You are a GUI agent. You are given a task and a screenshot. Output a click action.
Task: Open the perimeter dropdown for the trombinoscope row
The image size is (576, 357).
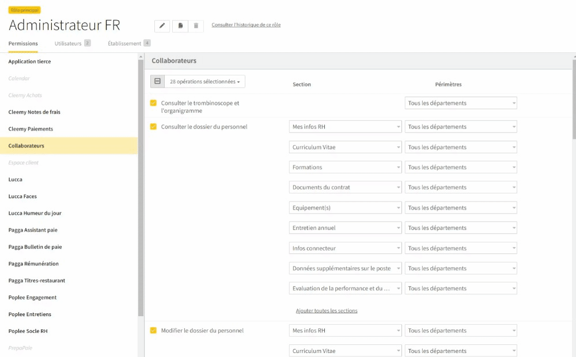(461, 103)
